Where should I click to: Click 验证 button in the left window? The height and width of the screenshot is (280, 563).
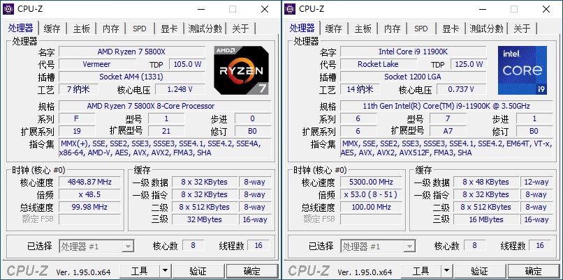(x=198, y=271)
